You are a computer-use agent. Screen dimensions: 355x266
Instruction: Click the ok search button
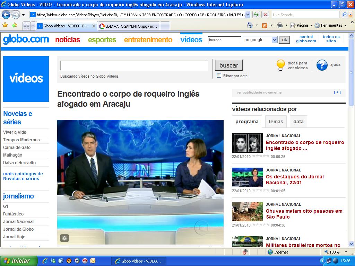pos(284,40)
